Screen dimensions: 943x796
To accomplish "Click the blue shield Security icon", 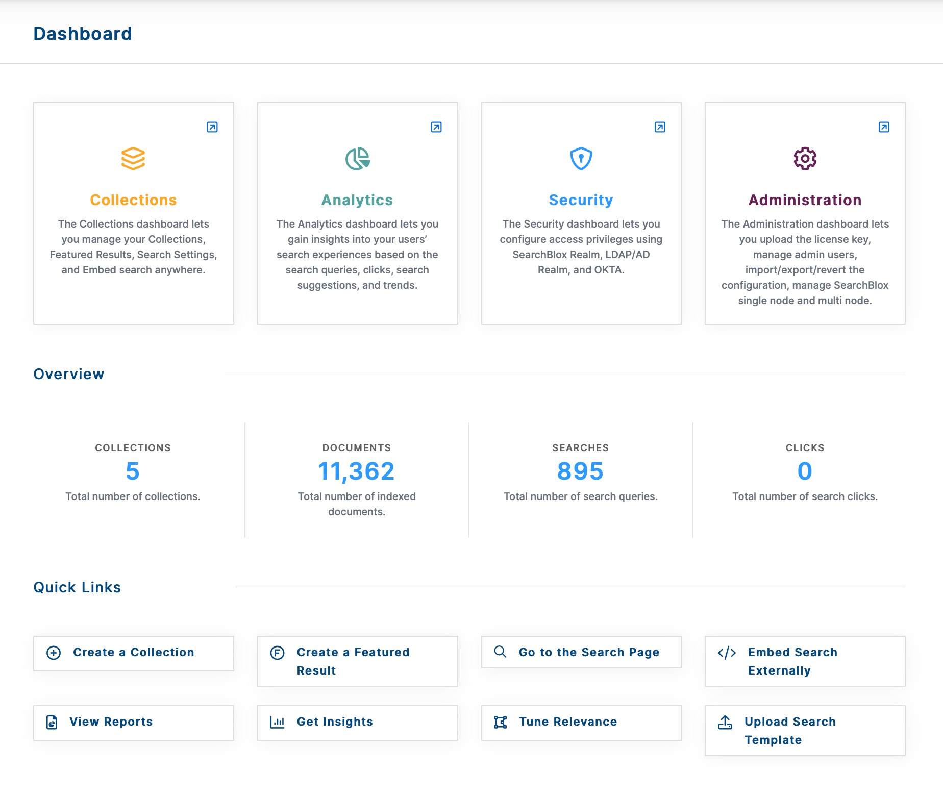I will click(581, 159).
